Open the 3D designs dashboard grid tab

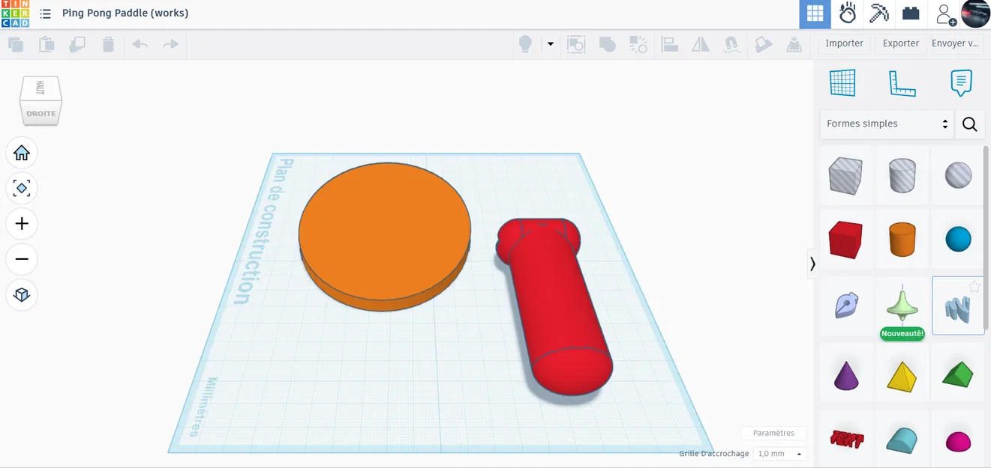coord(815,13)
